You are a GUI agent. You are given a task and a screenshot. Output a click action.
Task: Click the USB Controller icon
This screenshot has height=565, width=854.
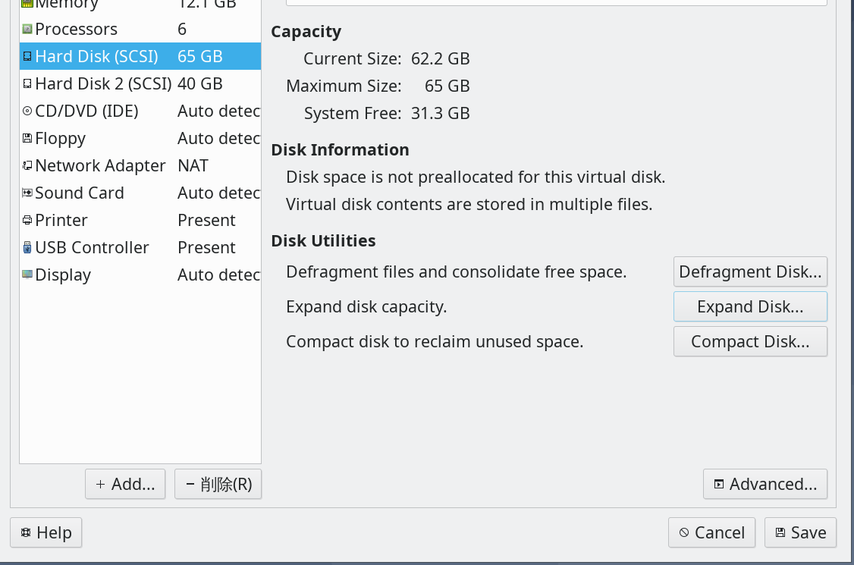point(27,248)
